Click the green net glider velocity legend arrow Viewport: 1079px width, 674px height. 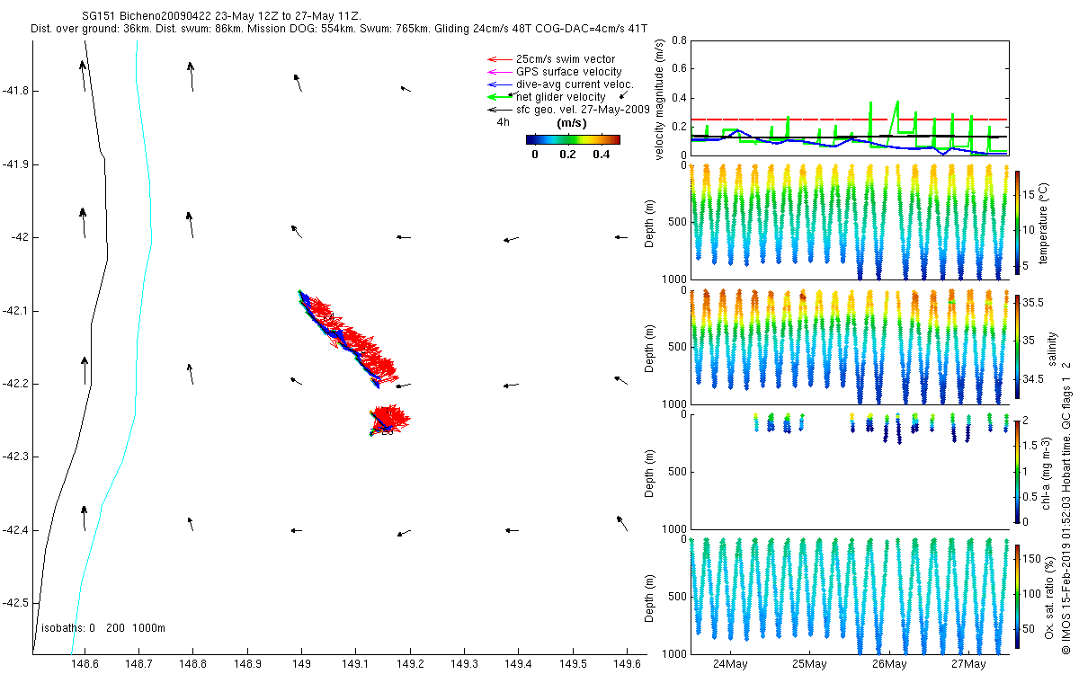tap(498, 97)
